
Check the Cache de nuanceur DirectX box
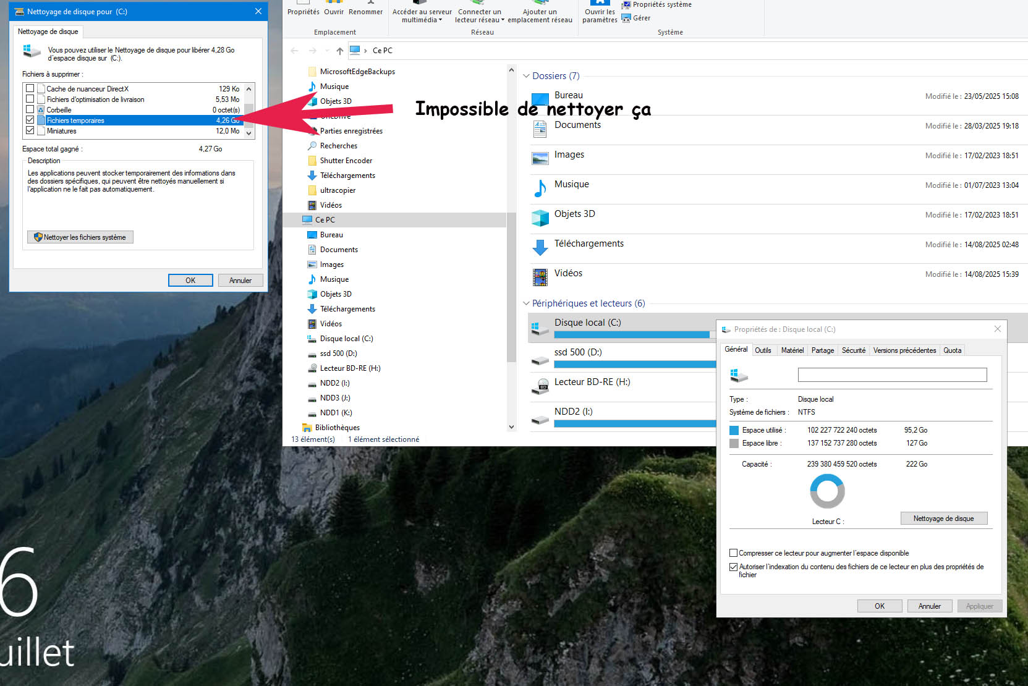coord(30,88)
